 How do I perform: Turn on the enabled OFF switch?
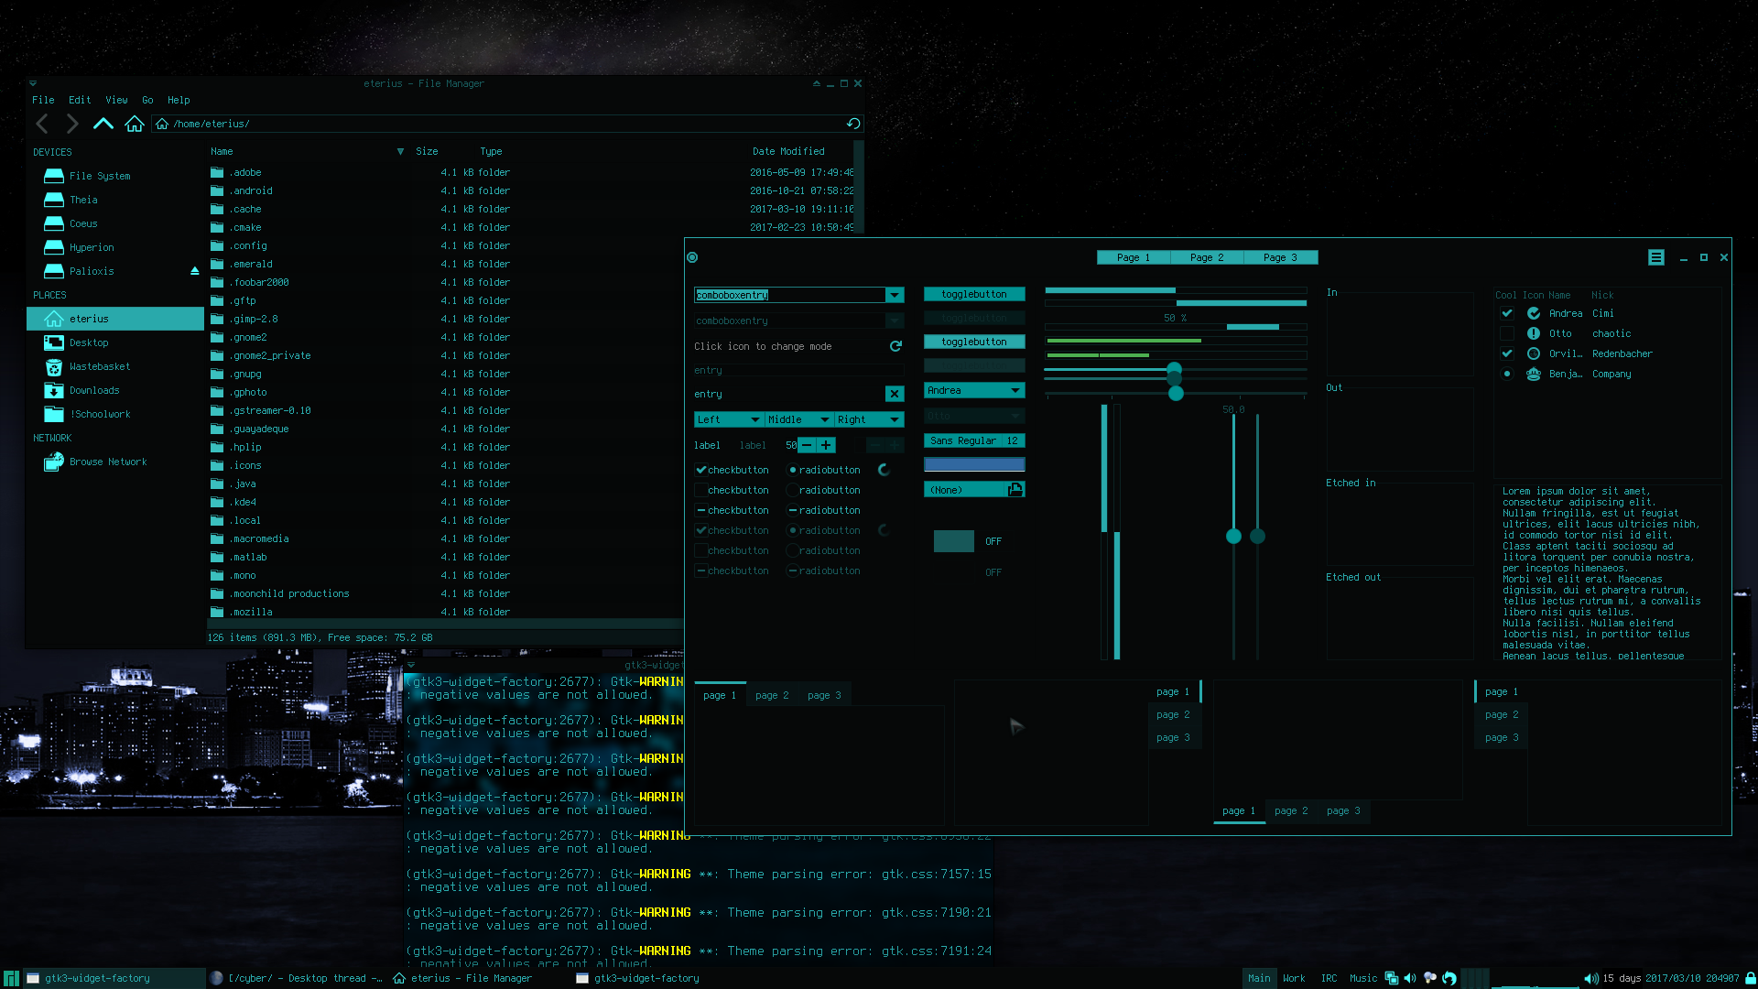973,541
